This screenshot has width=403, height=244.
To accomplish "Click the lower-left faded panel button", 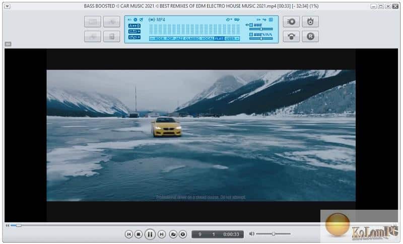I will coord(93,36).
